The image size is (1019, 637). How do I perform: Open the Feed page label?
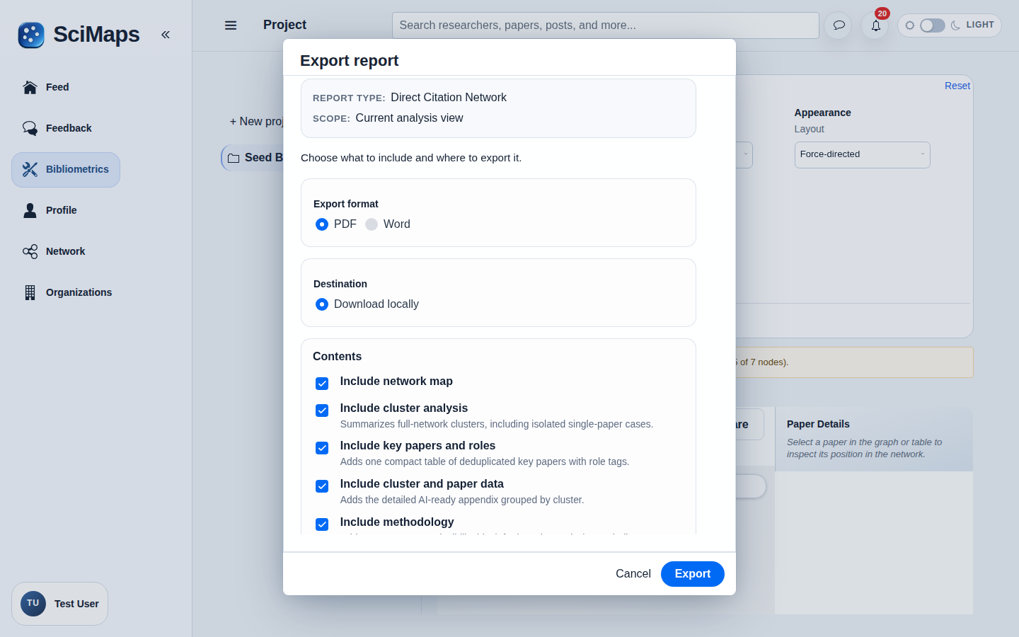tap(57, 87)
